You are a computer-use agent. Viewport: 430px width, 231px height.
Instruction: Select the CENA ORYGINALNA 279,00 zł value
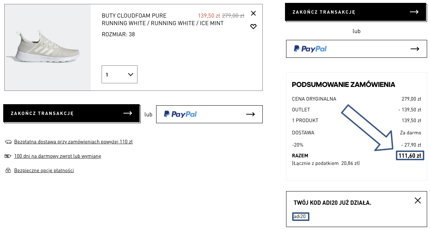pos(411,99)
